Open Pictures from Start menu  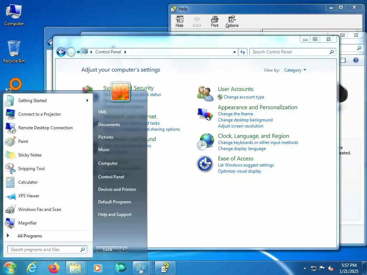[106, 137]
